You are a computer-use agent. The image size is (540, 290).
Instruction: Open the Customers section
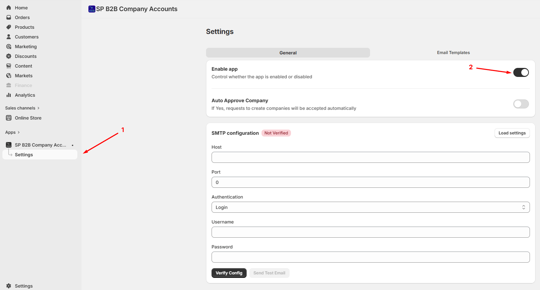26,36
